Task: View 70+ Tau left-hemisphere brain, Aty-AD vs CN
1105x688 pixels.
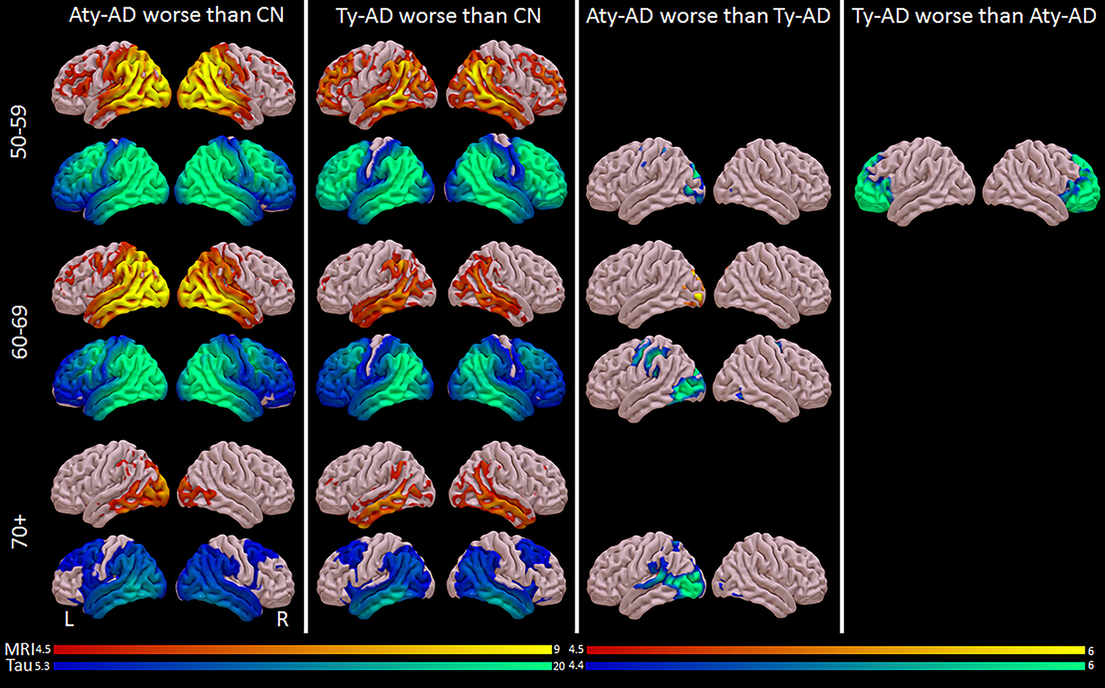Action: pyautogui.click(x=109, y=577)
